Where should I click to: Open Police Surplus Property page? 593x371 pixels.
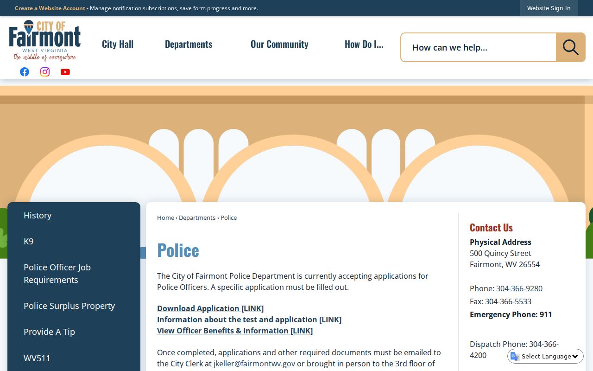[x=69, y=306]
